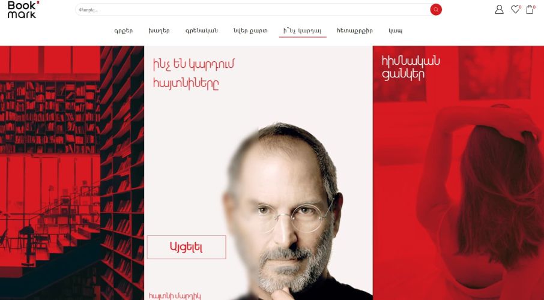Open the հետաքրքիր menu item

tap(355, 31)
